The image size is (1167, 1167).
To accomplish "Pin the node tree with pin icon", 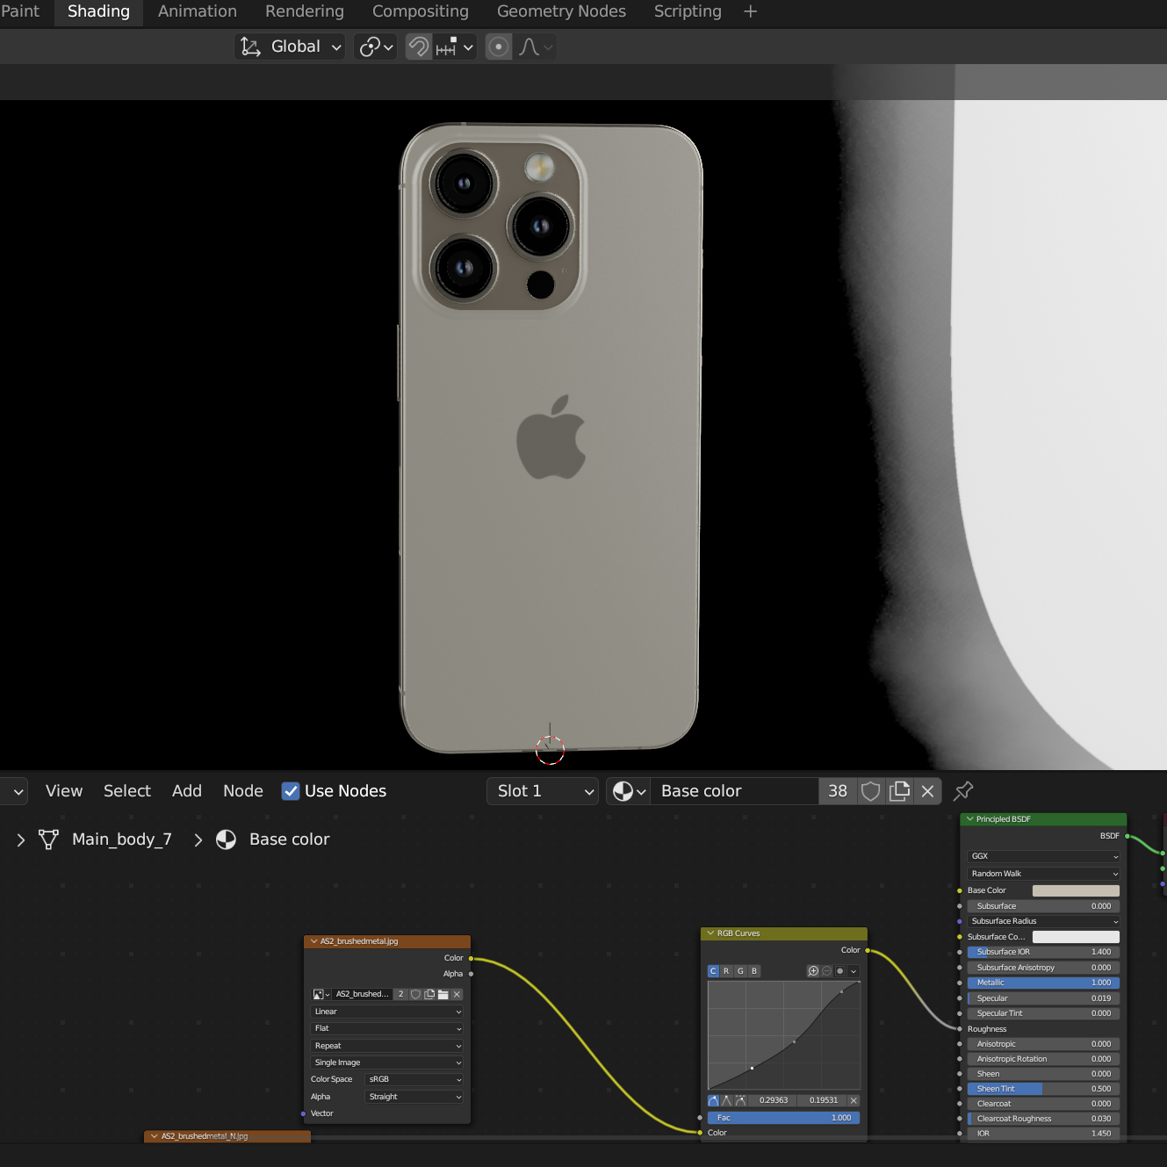I will click(x=963, y=791).
